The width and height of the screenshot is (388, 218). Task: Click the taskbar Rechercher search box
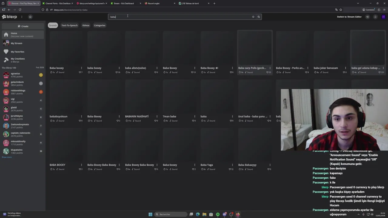pyautogui.click(x=171, y=214)
